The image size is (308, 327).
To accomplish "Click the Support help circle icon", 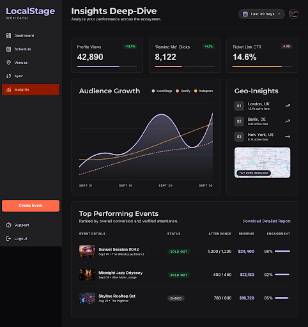I will click(x=8, y=225).
